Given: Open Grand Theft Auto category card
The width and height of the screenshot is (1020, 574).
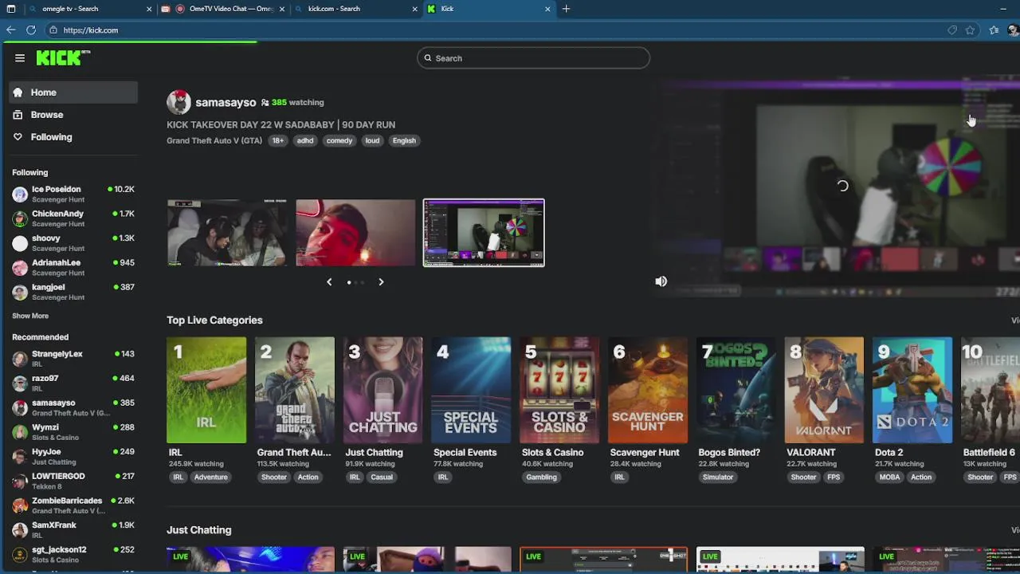Looking at the screenshot, I should pyautogui.click(x=295, y=390).
